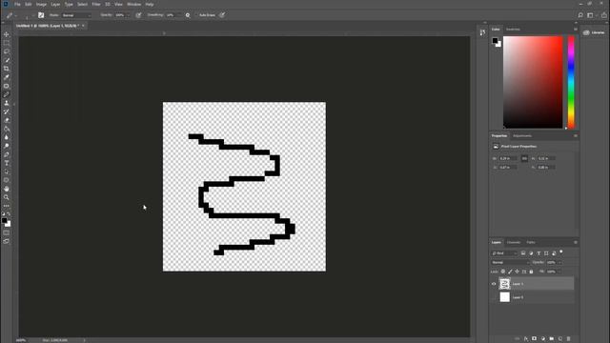This screenshot has width=610, height=343.
Task: Hide Layer 1 using its eye icon
Action: [494, 284]
